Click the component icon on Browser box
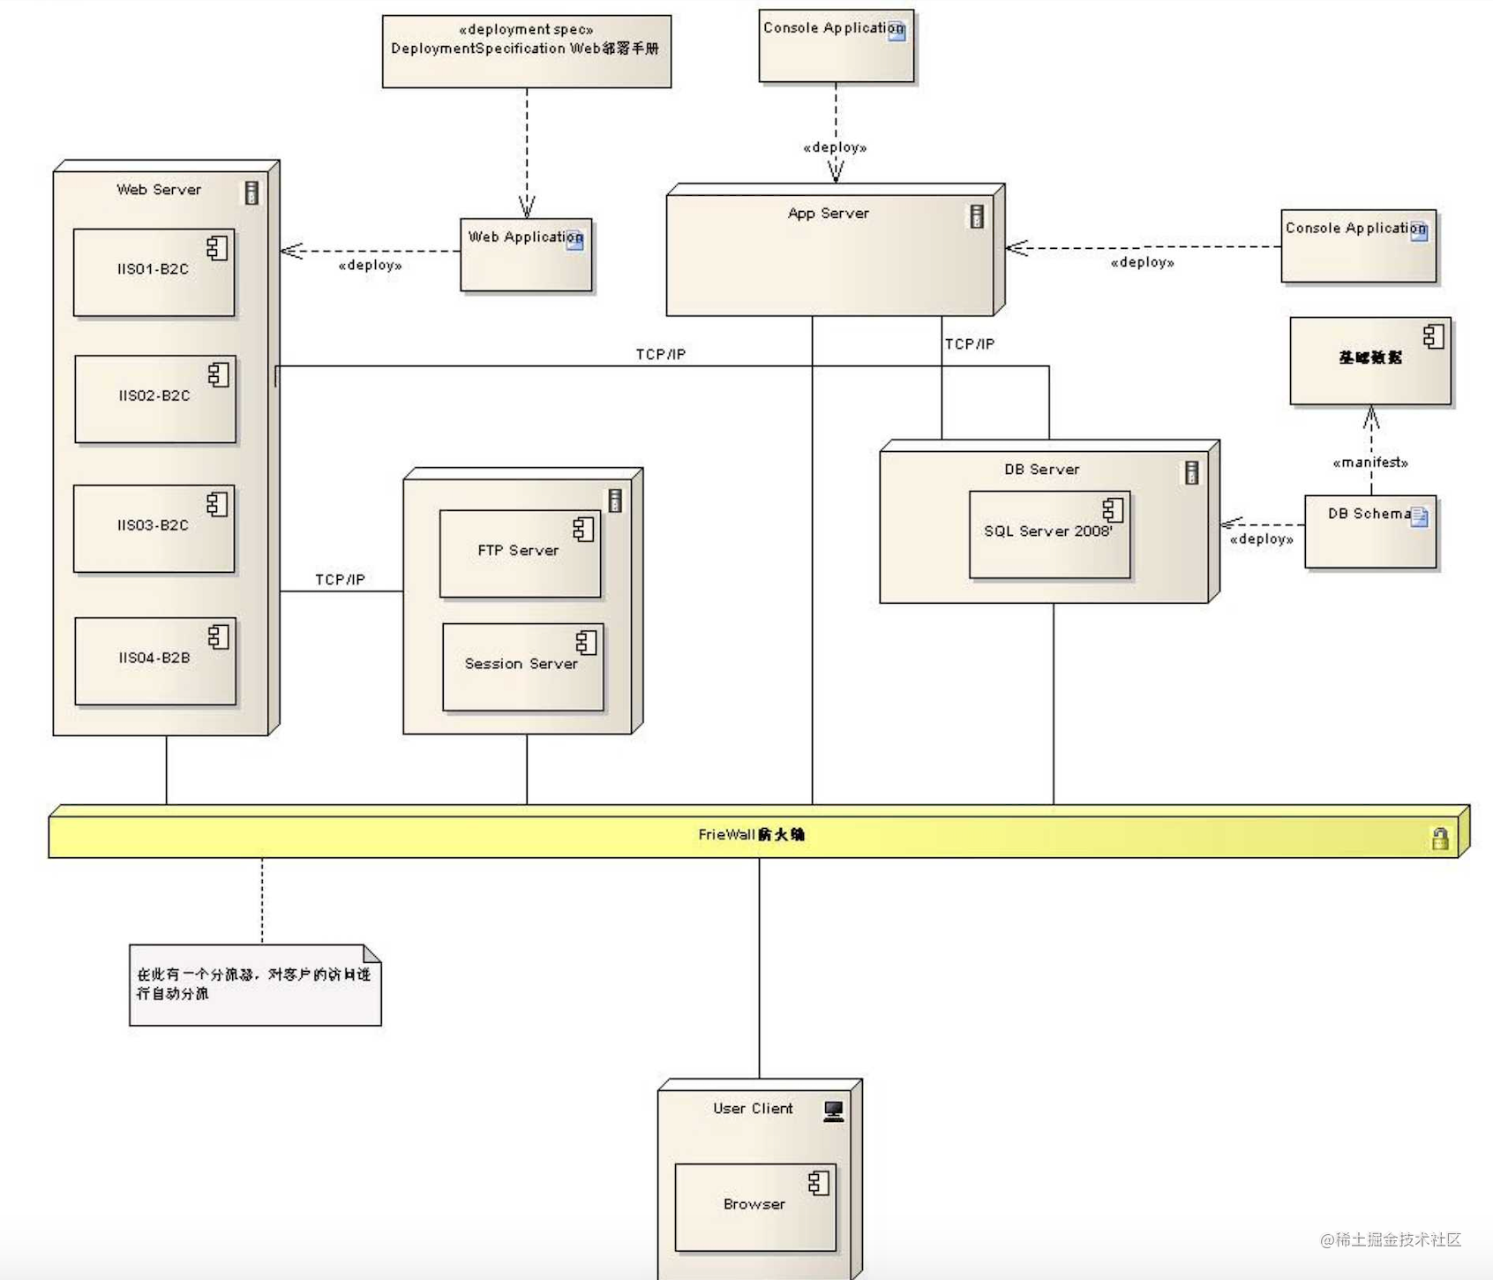The width and height of the screenshot is (1493, 1280). (819, 1182)
